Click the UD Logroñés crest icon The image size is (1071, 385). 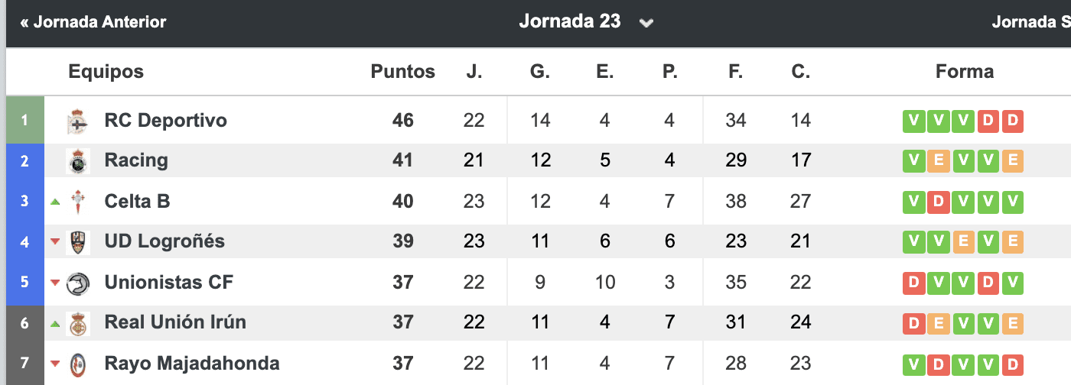tap(78, 242)
